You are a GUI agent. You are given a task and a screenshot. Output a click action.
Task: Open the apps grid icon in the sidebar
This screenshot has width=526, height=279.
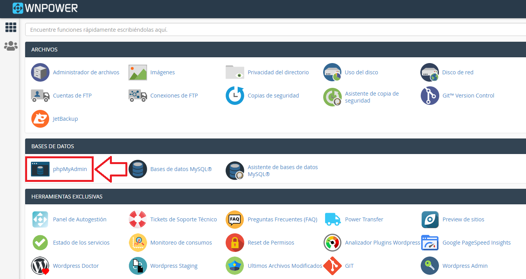coord(11,27)
